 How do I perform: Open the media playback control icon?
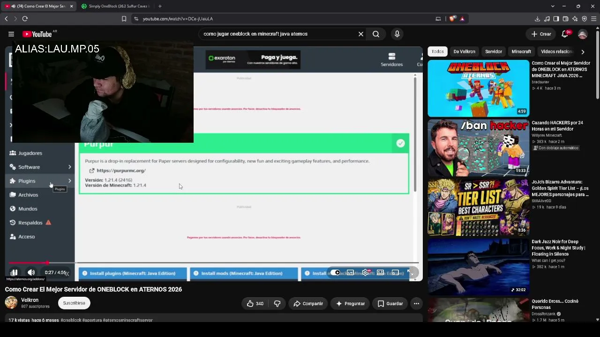pyautogui.click(x=547, y=19)
